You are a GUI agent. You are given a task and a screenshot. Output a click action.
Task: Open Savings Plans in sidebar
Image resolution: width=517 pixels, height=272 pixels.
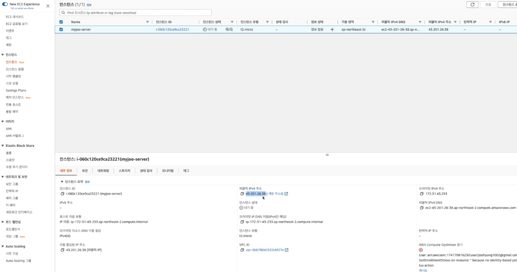pos(16,90)
